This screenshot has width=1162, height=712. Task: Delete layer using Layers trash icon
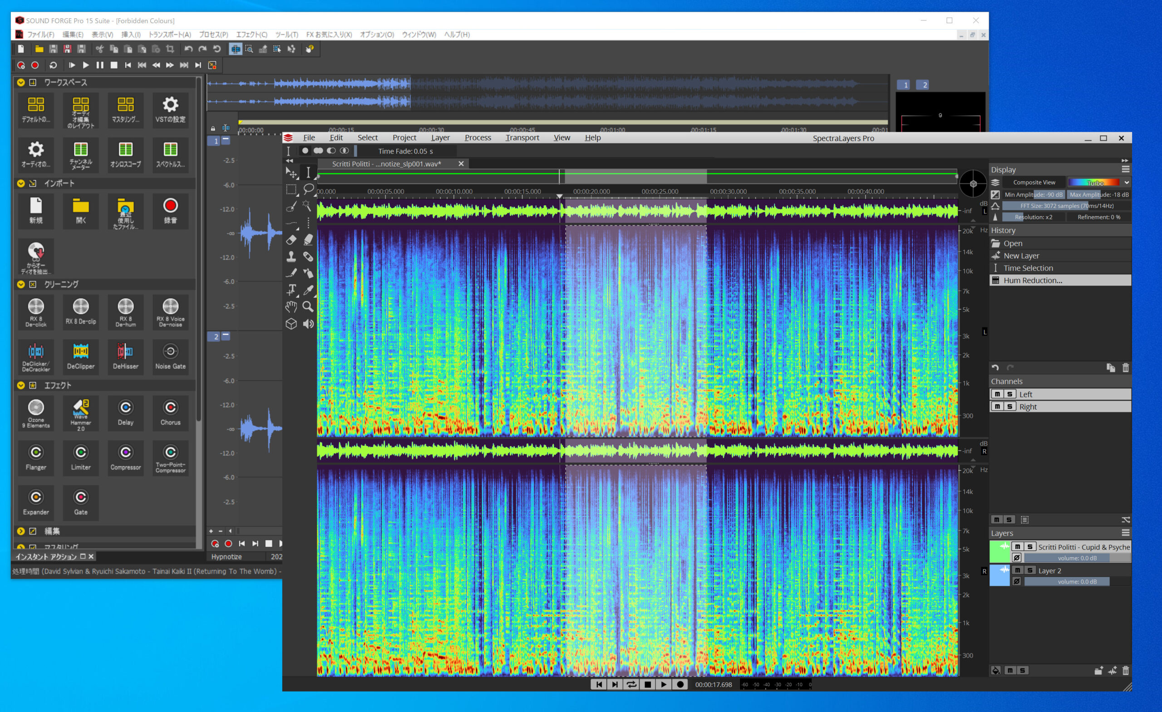[x=1126, y=671]
